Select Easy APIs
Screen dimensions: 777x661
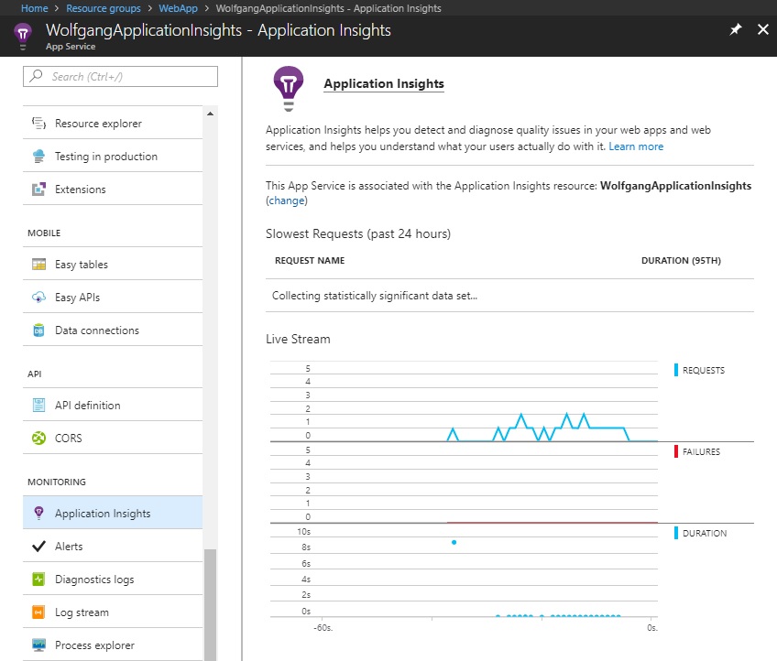click(75, 297)
